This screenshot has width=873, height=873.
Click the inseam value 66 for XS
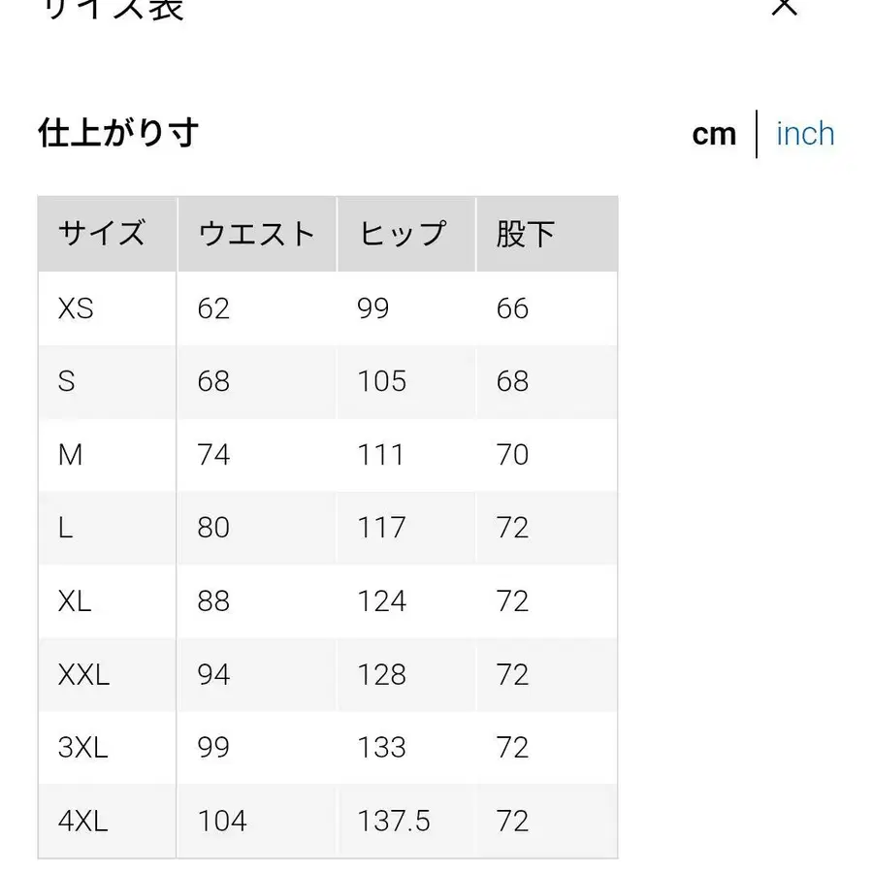tap(512, 308)
